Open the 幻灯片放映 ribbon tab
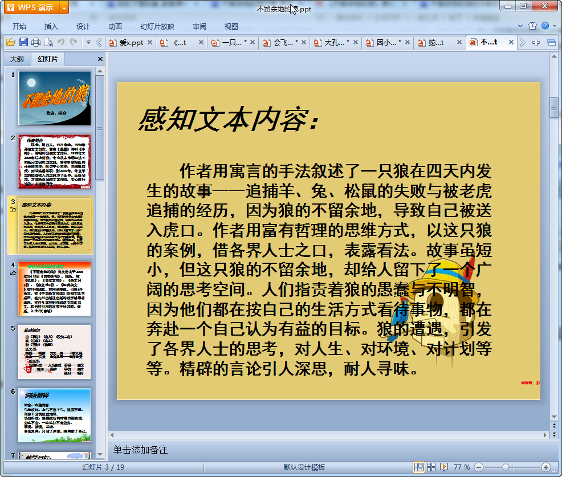Image resolution: width=562 pixels, height=477 pixels. click(x=157, y=27)
